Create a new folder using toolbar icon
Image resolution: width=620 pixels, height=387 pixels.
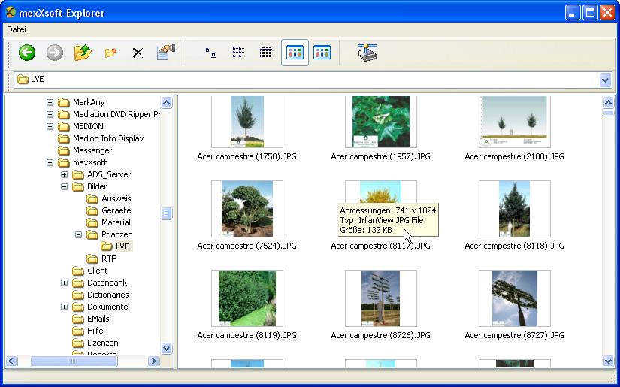(x=110, y=53)
